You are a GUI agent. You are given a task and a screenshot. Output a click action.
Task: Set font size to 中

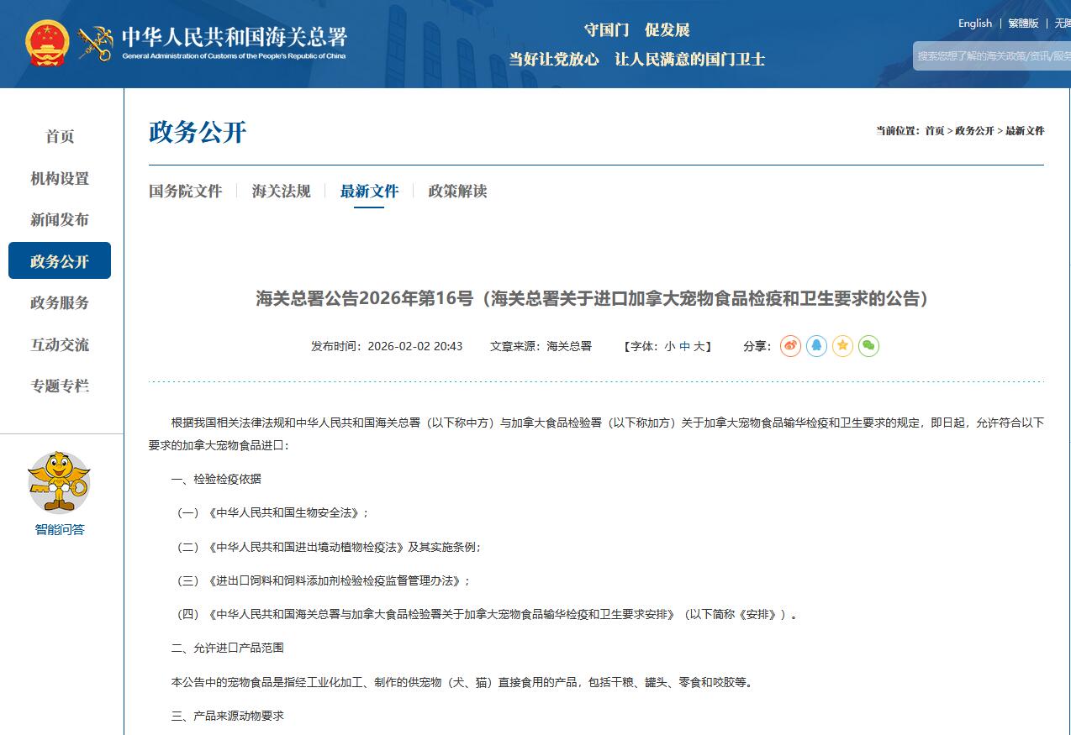point(684,346)
